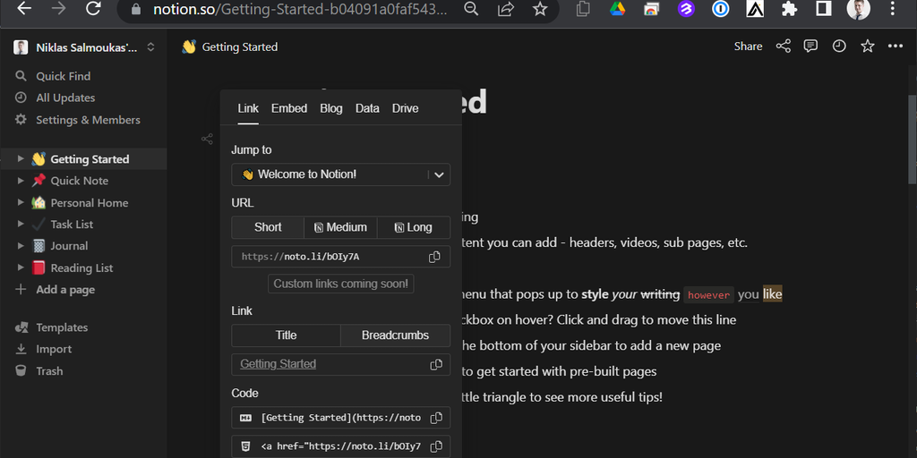Expand the Reading List sidebar item
Screen dimensions: 917x458
(21, 267)
